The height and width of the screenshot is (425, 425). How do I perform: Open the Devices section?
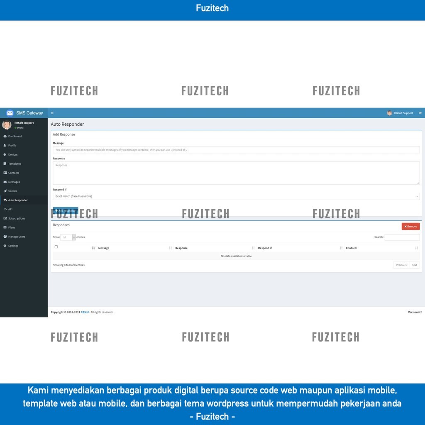(24, 154)
